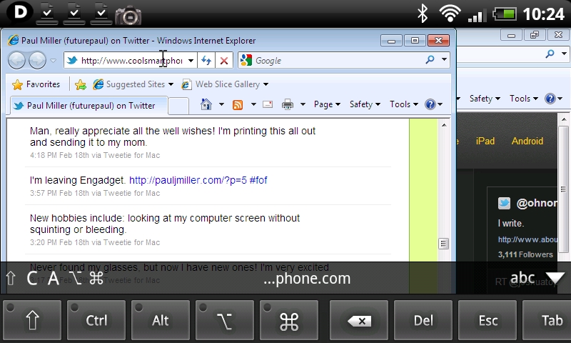The width and height of the screenshot is (571, 343).
Task: Expand the Home button dropdown arrow
Action: click(x=221, y=104)
